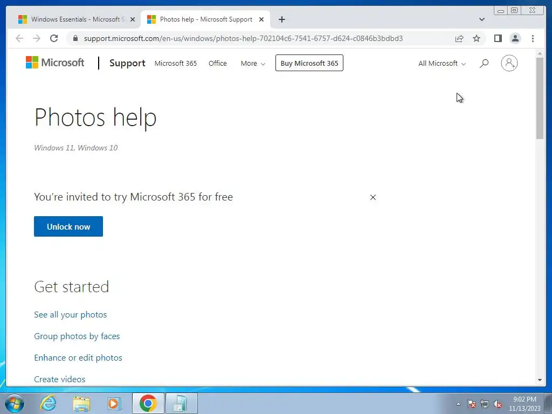Show hidden tray icons arrow
552x414 pixels.
(458, 404)
